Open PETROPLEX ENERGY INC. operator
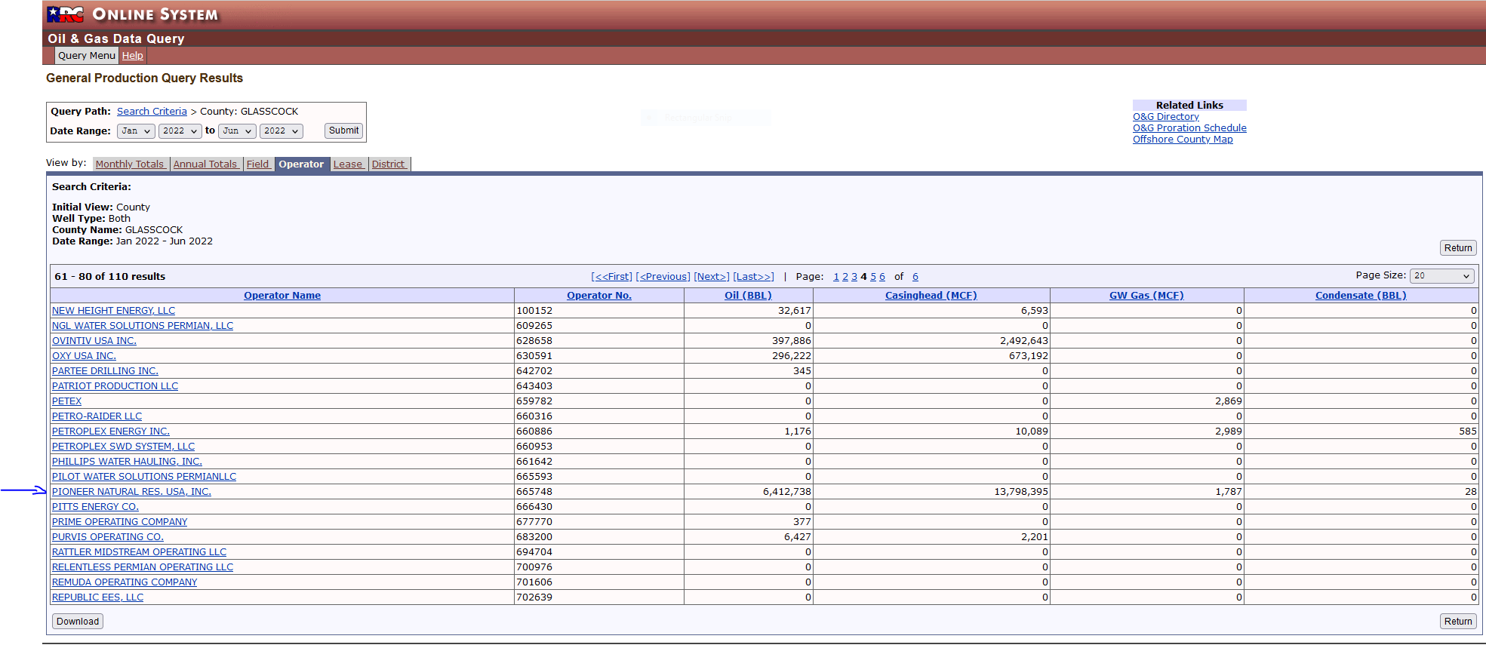 pyautogui.click(x=111, y=431)
